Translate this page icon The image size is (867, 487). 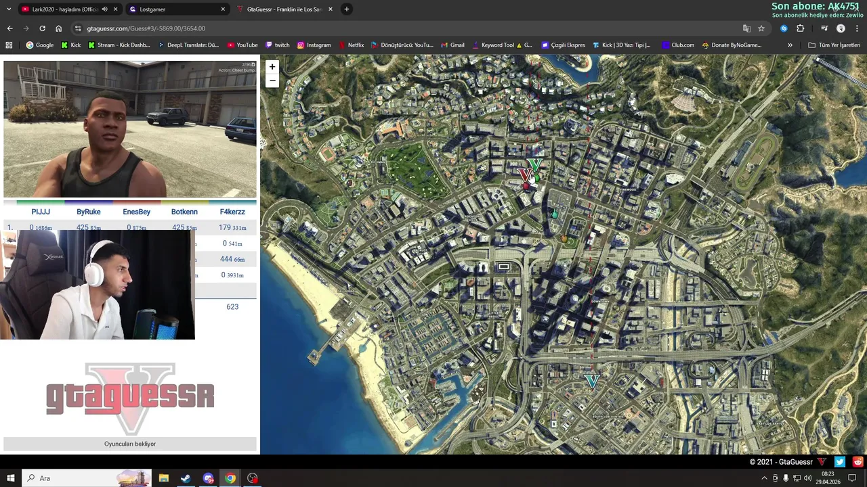746,28
